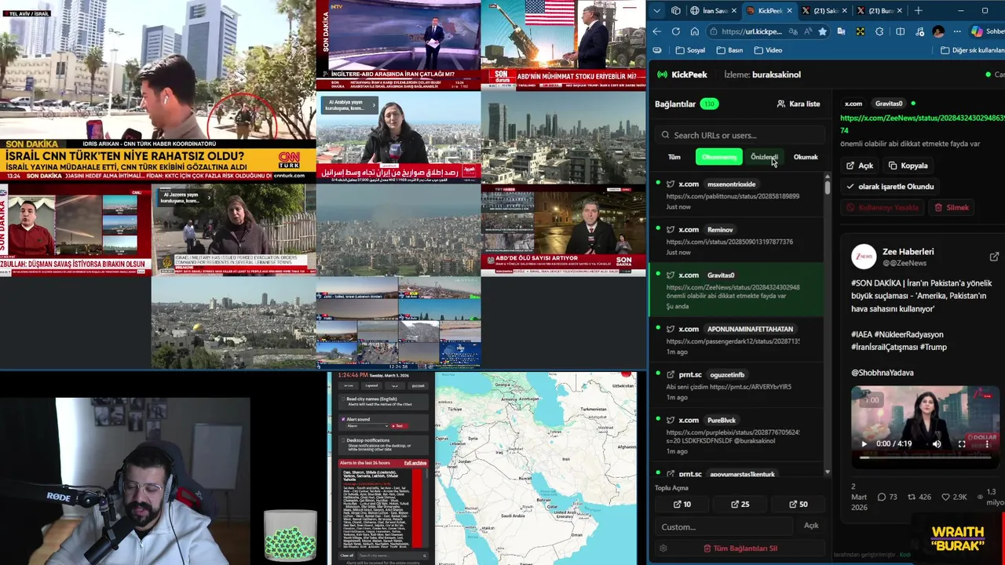Click Tüm Bağlantıları Sil button
The height and width of the screenshot is (565, 1005).
pyautogui.click(x=740, y=549)
